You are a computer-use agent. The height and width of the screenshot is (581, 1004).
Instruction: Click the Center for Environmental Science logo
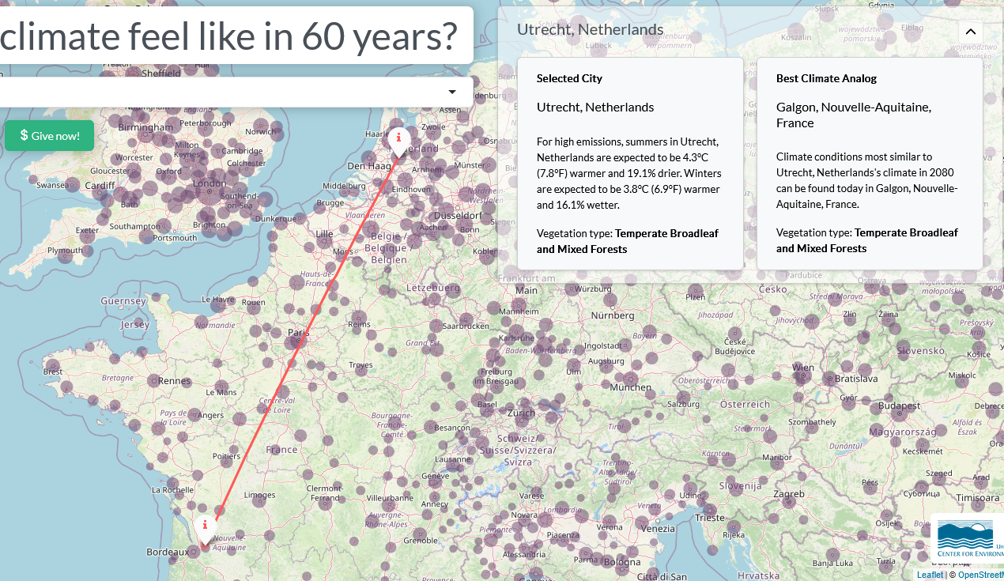[x=968, y=540]
